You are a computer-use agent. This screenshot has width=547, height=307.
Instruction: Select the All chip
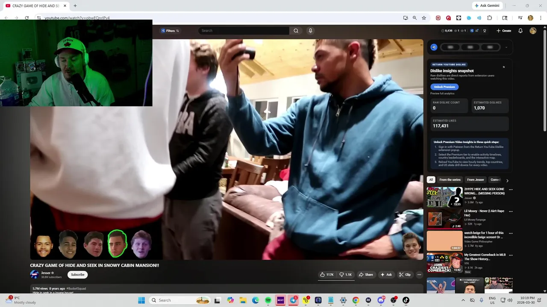431,180
